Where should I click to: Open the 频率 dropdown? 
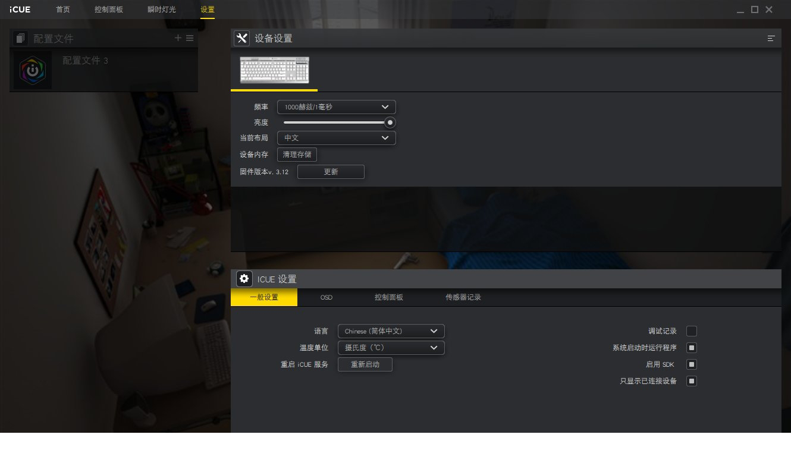tap(336, 107)
